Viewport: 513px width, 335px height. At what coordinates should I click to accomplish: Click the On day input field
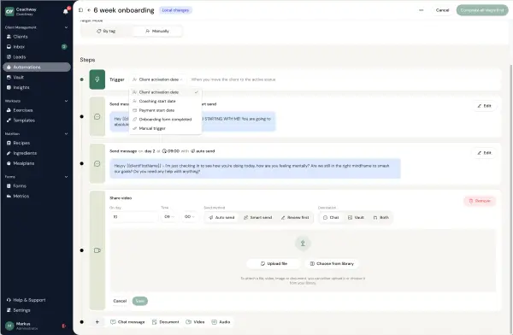tap(134, 217)
